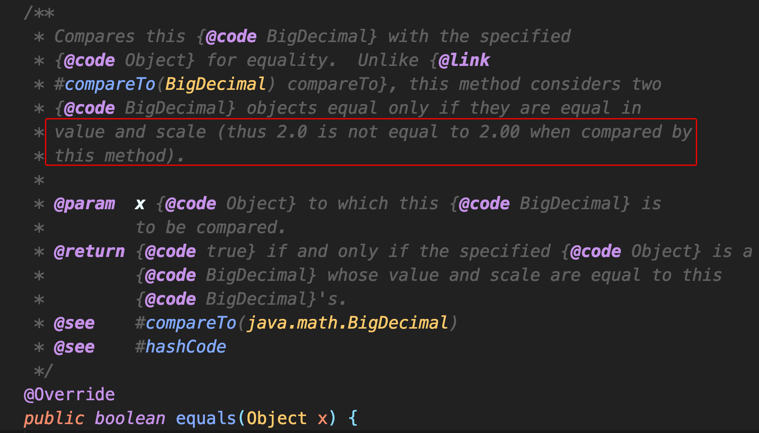
Task: Place the cursor on the word 'Unlike'
Action: coord(388,60)
